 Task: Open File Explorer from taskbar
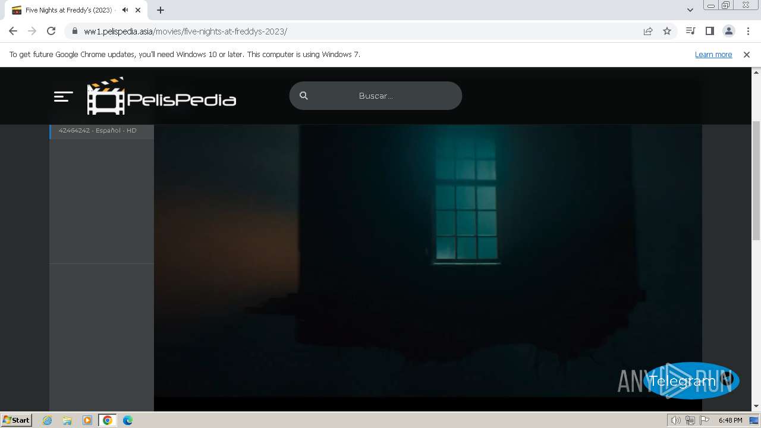pyautogui.click(x=67, y=420)
